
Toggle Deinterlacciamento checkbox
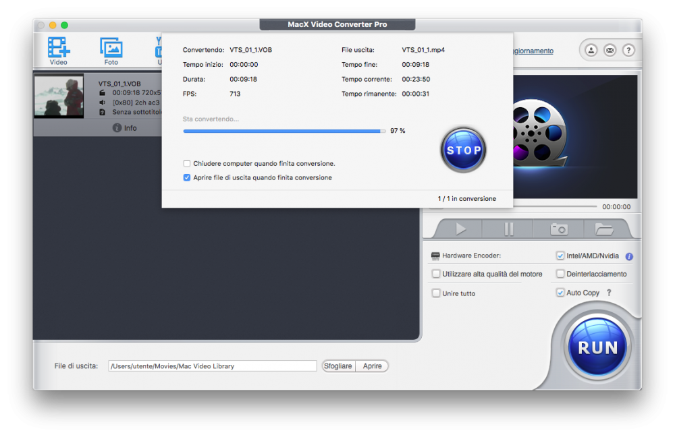click(560, 274)
